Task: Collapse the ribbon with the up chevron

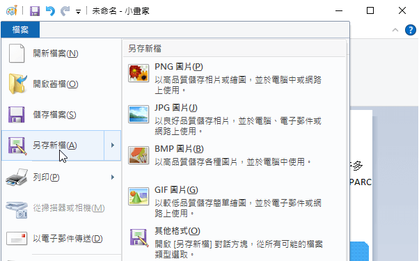Action: 395,30
